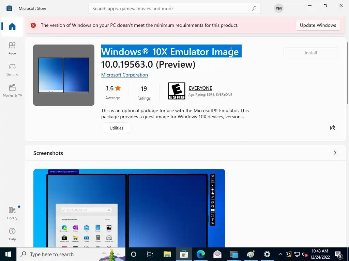Open the Windows Start menu
This screenshot has height=261, width=349.
tap(8, 254)
